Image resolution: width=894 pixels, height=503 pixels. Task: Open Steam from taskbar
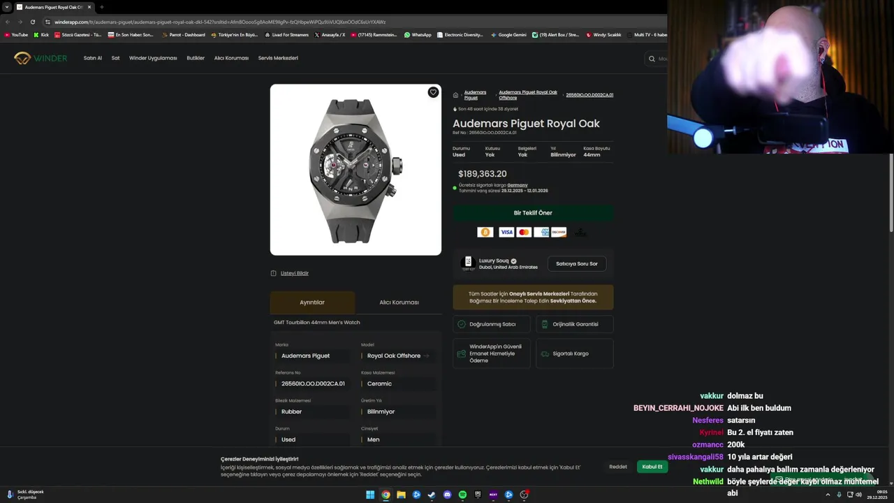coord(432,495)
